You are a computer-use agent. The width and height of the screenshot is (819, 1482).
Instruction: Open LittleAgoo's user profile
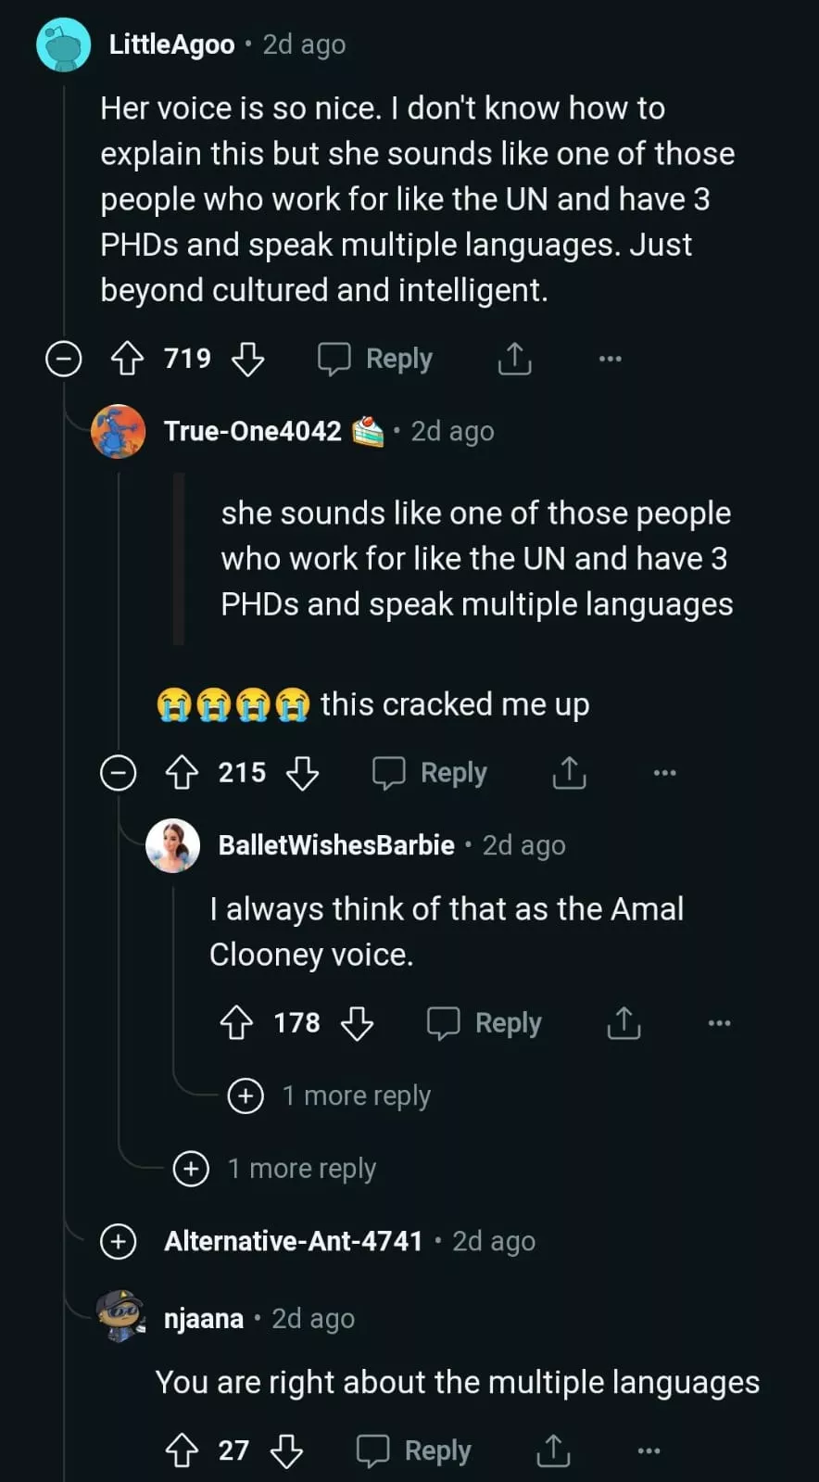(171, 44)
